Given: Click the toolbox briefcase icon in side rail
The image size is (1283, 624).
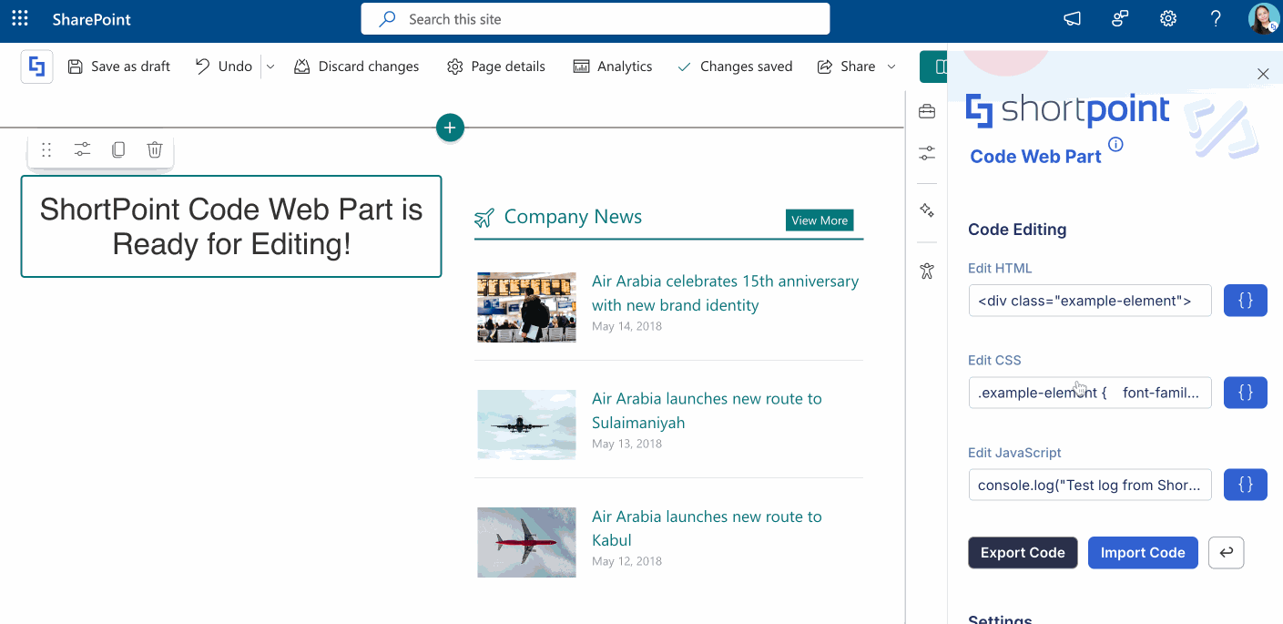Looking at the screenshot, I should (x=927, y=111).
